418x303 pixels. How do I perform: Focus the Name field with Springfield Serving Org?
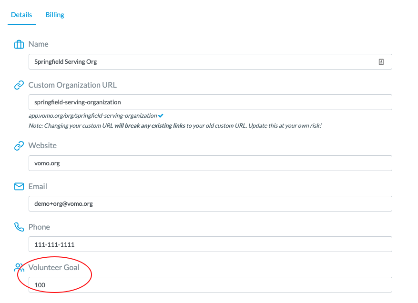click(210, 62)
